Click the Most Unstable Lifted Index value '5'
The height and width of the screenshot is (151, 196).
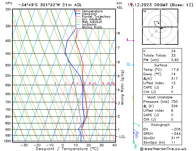pyautogui.click(x=172, y=111)
